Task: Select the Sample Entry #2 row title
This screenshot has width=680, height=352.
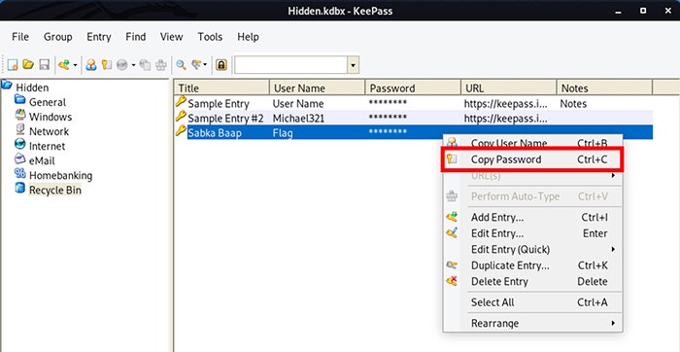Action: click(225, 119)
